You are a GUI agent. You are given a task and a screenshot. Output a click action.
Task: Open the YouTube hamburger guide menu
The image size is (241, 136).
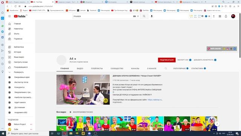coord(9,16)
